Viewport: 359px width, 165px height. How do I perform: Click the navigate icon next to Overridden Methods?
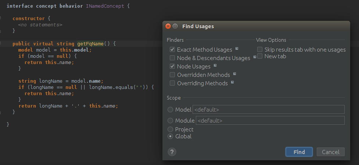point(234,74)
